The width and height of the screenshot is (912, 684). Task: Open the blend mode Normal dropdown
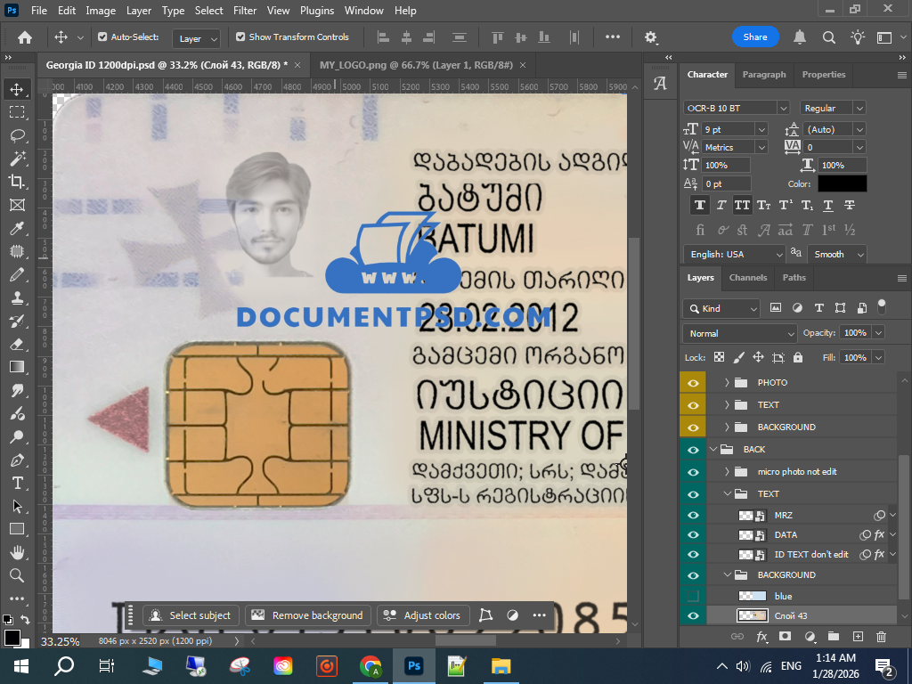739,333
